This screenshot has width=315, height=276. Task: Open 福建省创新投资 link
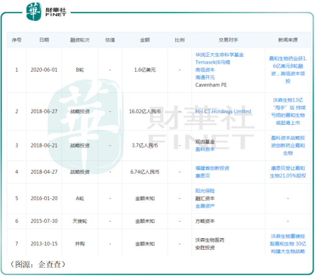(x=212, y=168)
